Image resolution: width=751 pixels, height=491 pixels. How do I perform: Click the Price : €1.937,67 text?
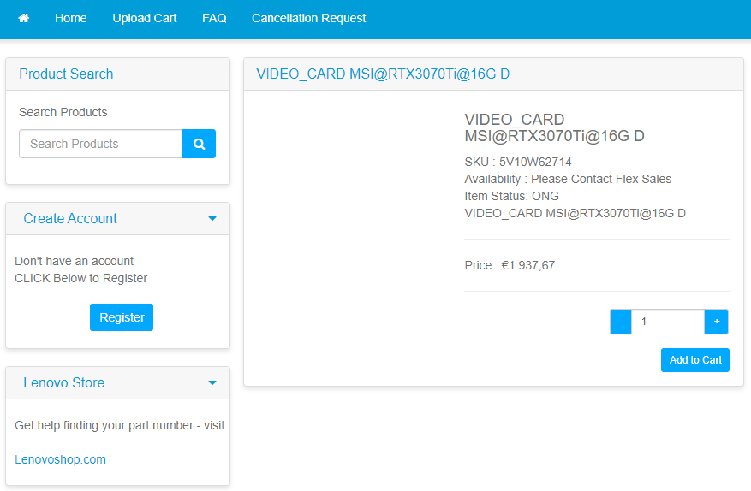click(510, 265)
